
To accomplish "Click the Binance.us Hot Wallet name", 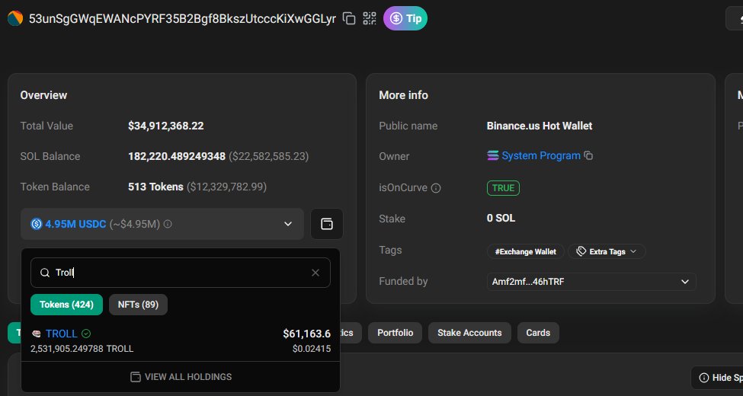I will [540, 126].
